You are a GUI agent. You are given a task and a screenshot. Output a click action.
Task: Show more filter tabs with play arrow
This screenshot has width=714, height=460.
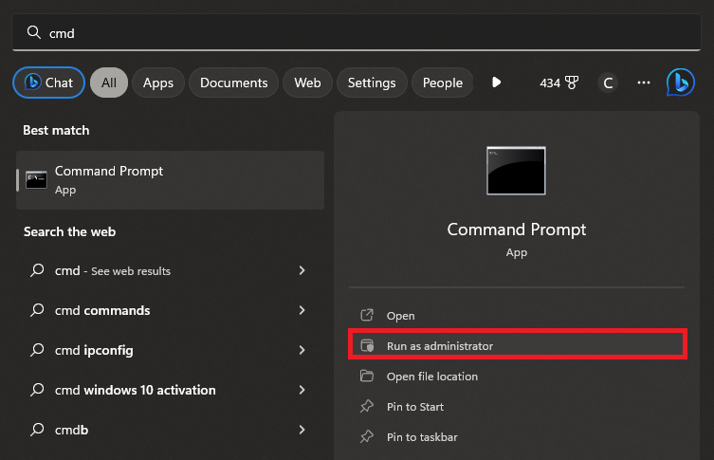(x=496, y=83)
